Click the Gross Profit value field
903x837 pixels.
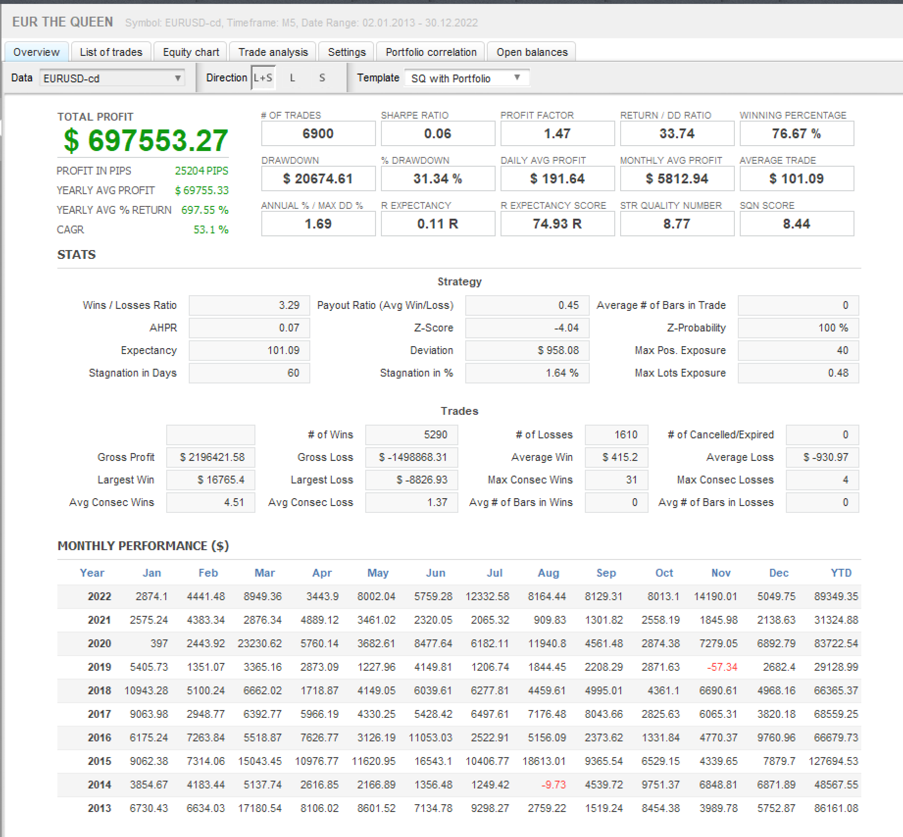point(211,457)
